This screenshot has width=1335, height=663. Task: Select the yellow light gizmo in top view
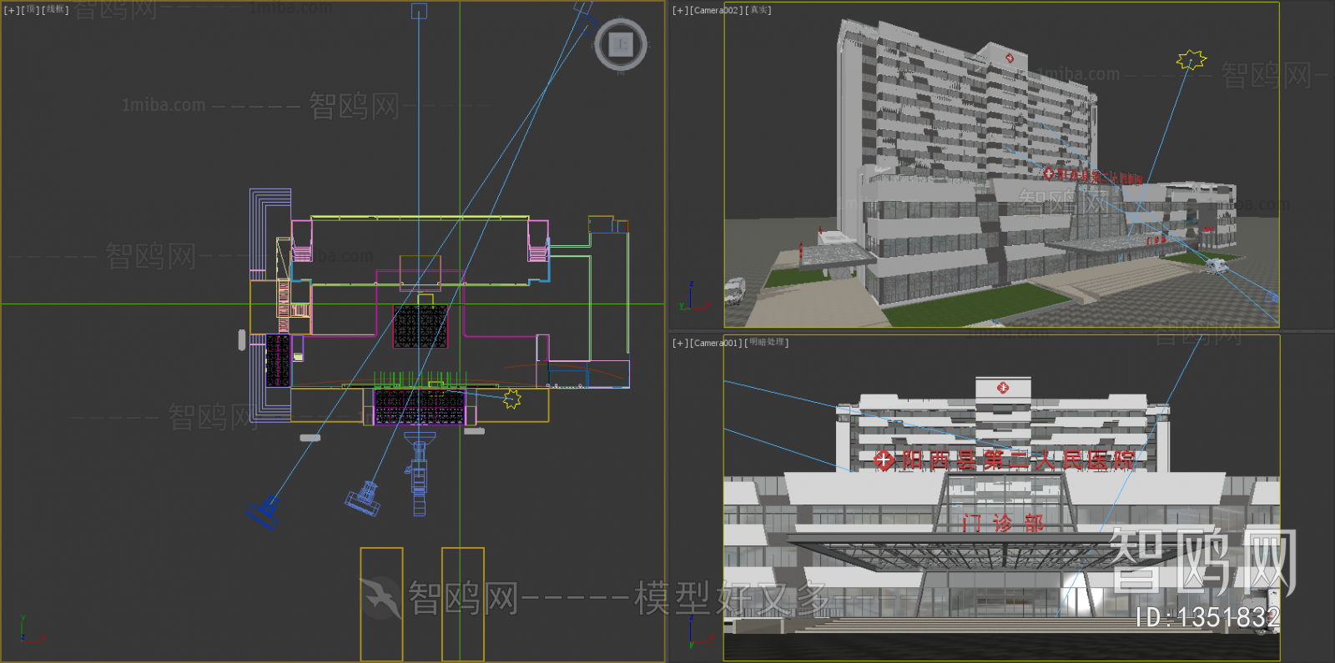coord(512,399)
